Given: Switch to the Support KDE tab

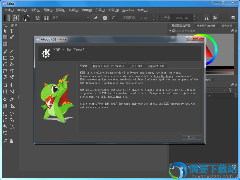Looking at the screenshot, I should coord(156,66).
